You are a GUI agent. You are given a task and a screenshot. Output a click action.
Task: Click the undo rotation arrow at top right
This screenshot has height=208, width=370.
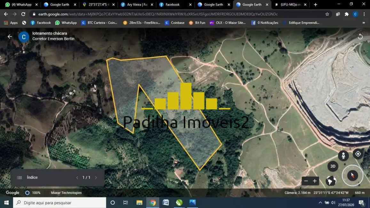(361, 36)
